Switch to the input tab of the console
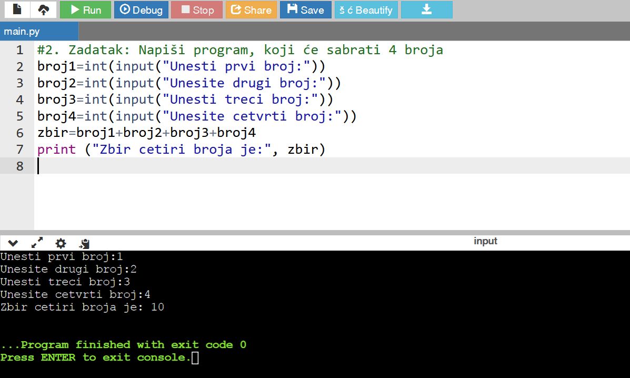The image size is (630, 378). point(485,241)
